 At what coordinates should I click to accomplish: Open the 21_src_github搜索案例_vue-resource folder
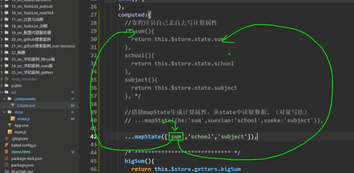43,46
